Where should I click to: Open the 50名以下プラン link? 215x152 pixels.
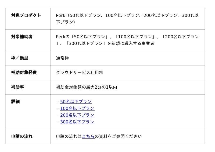coord(76,102)
